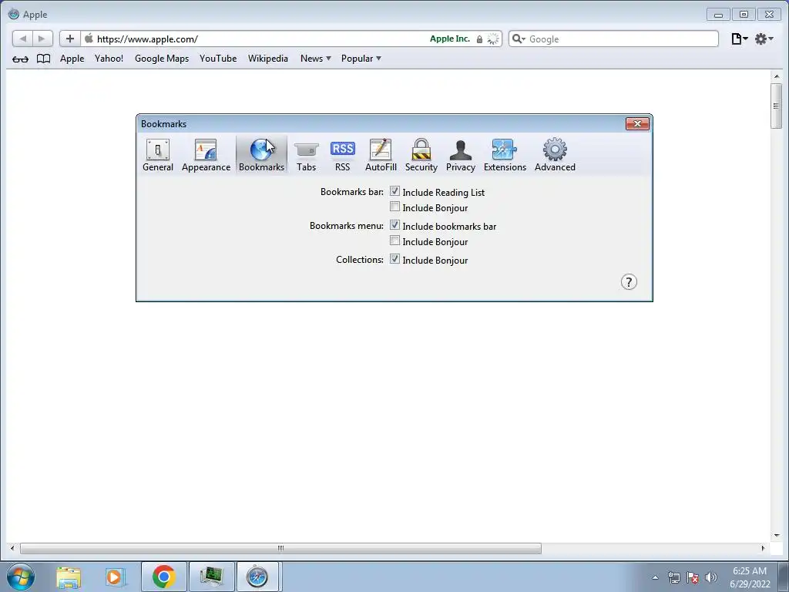
Task: Click the scroll right arrow
Action: [763, 548]
